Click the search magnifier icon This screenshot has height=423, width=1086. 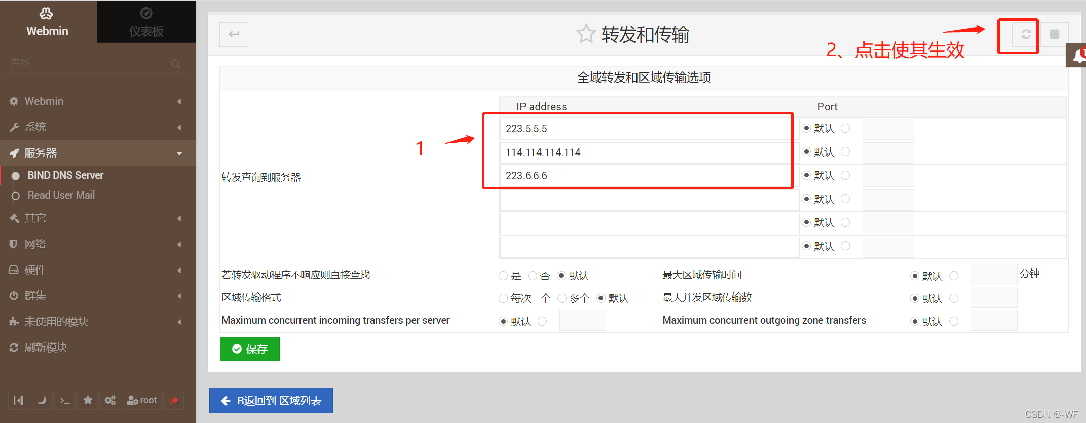(x=176, y=64)
